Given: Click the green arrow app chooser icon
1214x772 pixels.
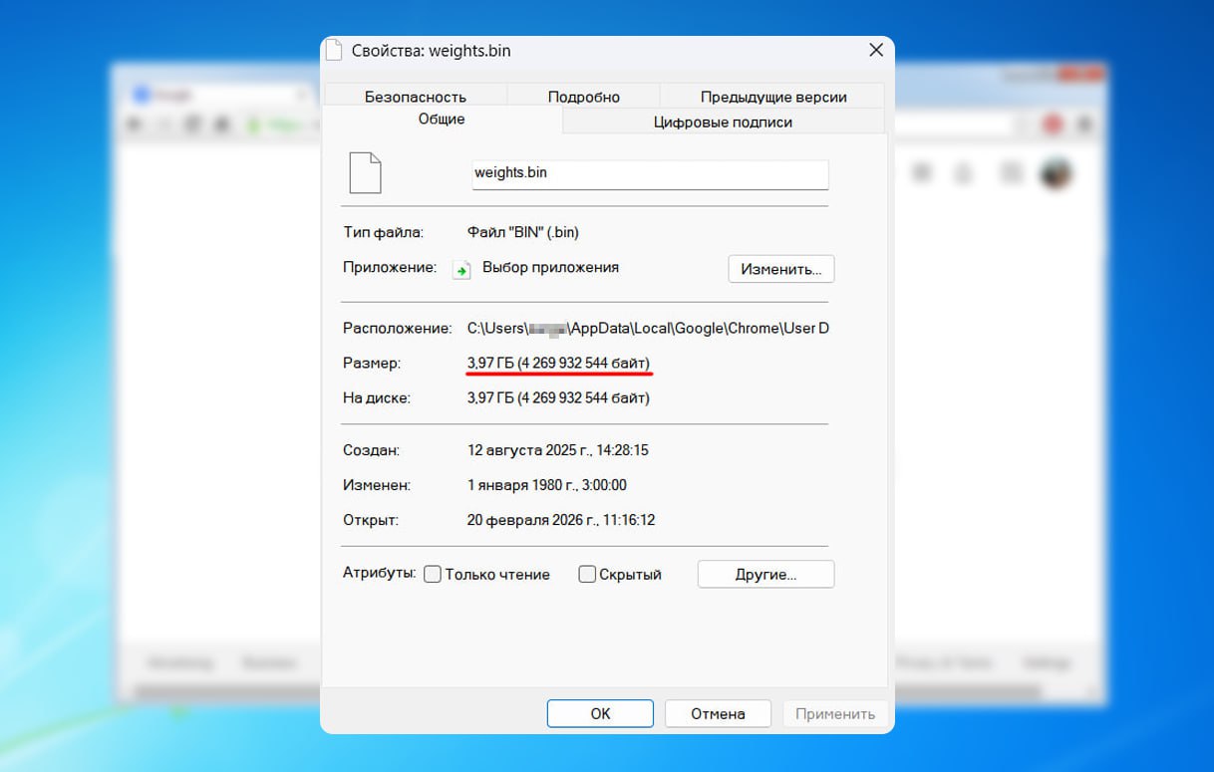Looking at the screenshot, I should pyautogui.click(x=461, y=270).
